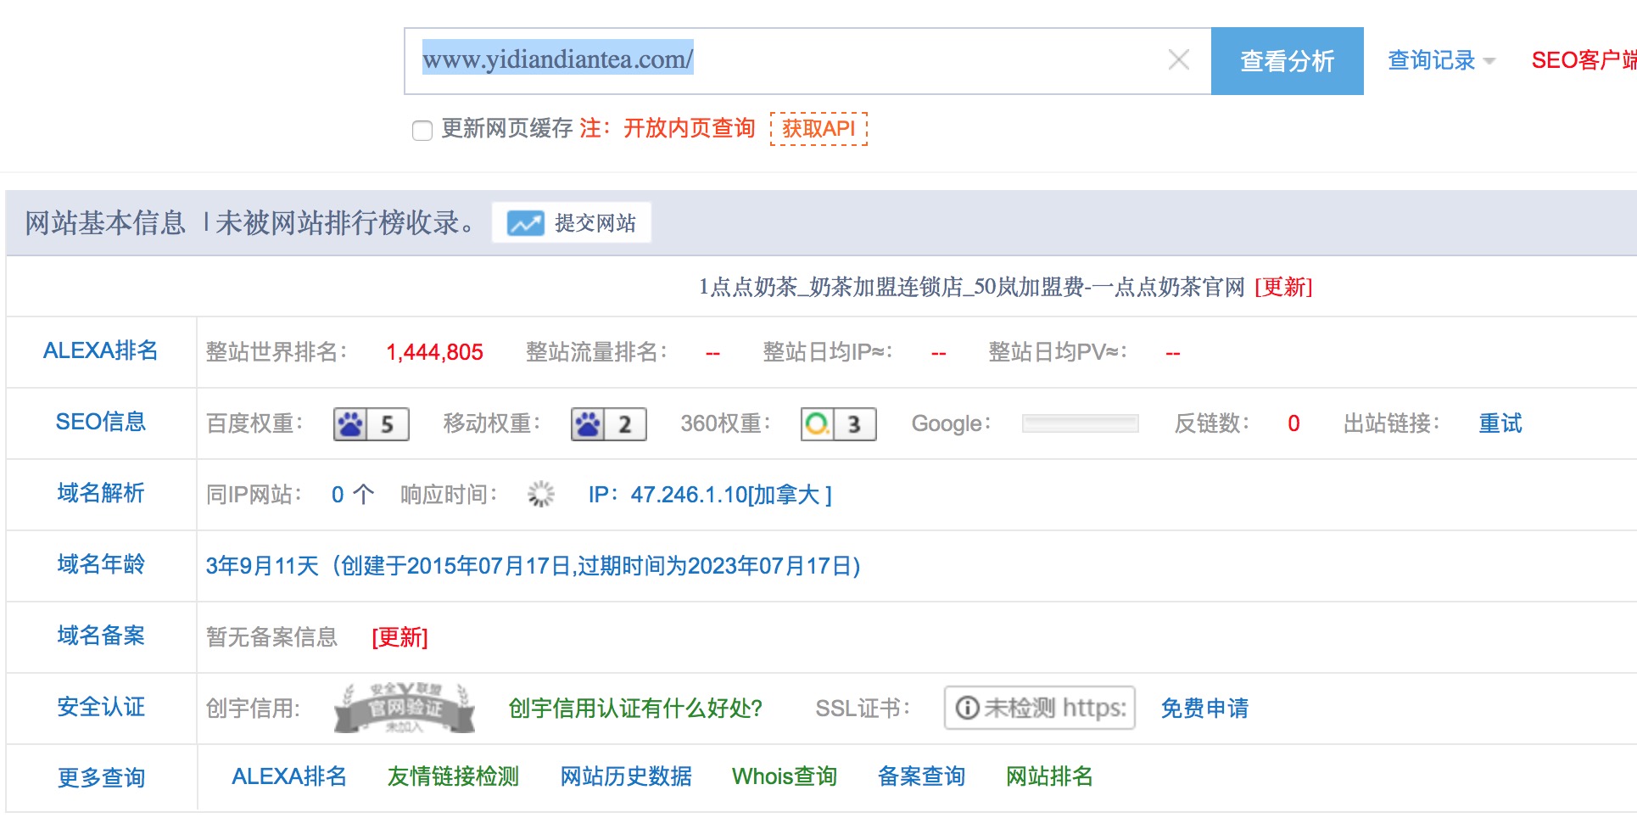Click the mobile weight paw badge showing 2
The width and height of the screenshot is (1637, 818).
coord(609,424)
